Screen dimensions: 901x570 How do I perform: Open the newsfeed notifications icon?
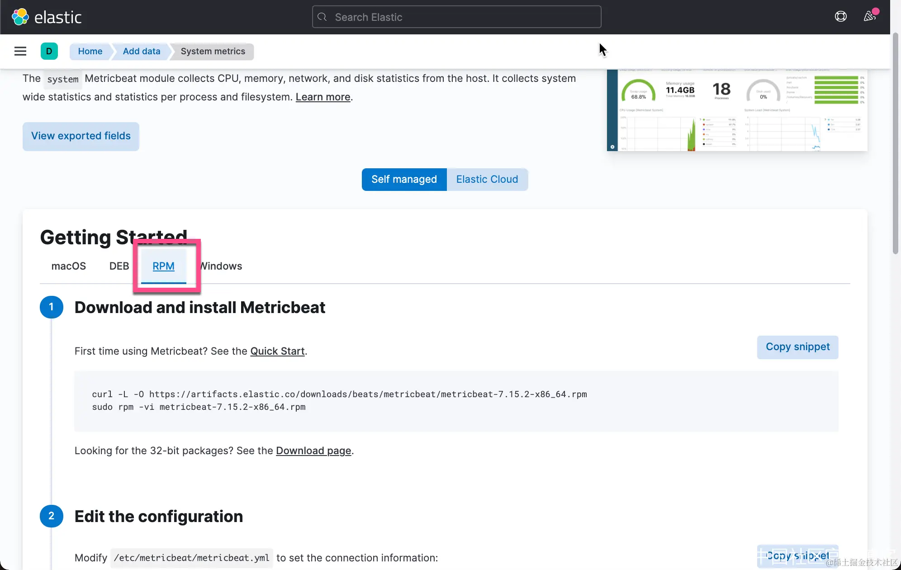pyautogui.click(x=869, y=17)
